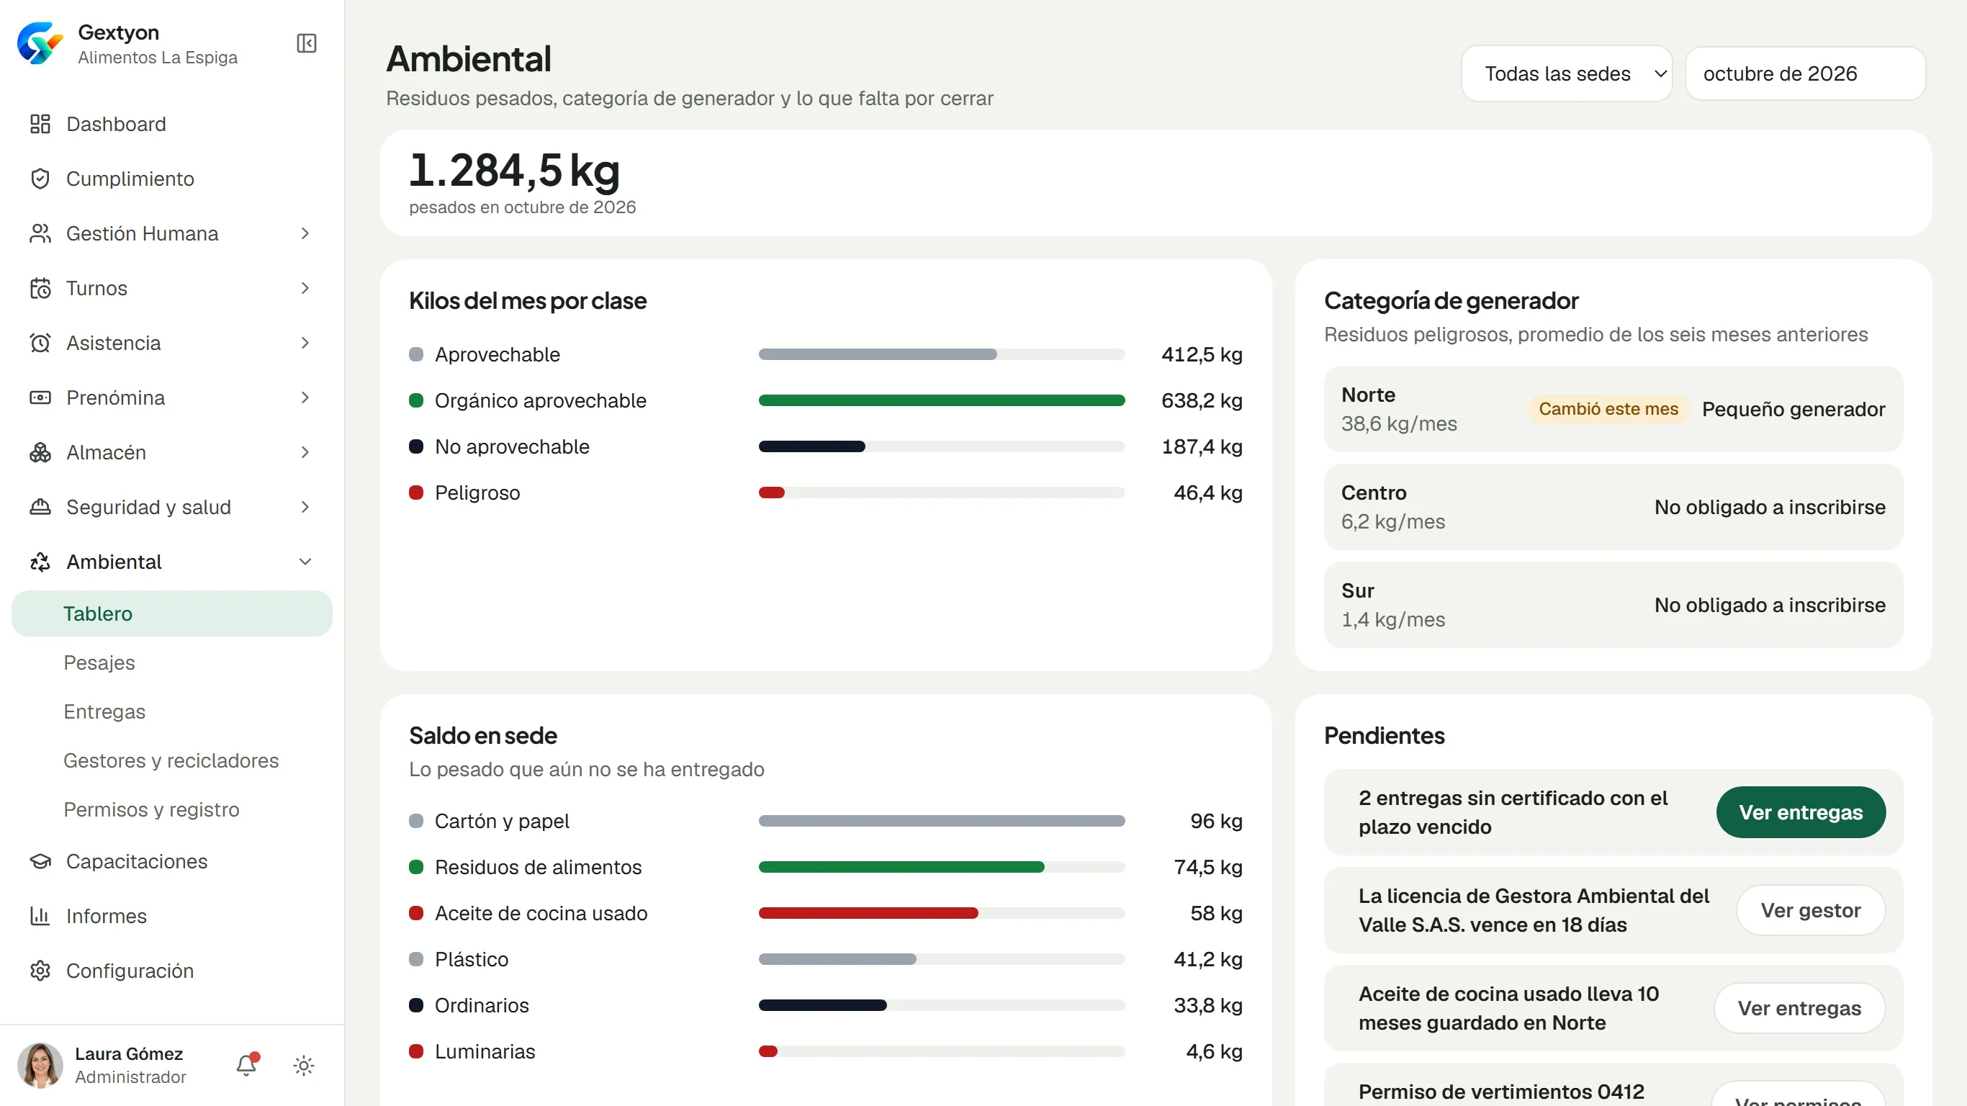The height and width of the screenshot is (1106, 1967).
Task: Click the Seguridad y salud helmet icon
Action: click(40, 507)
